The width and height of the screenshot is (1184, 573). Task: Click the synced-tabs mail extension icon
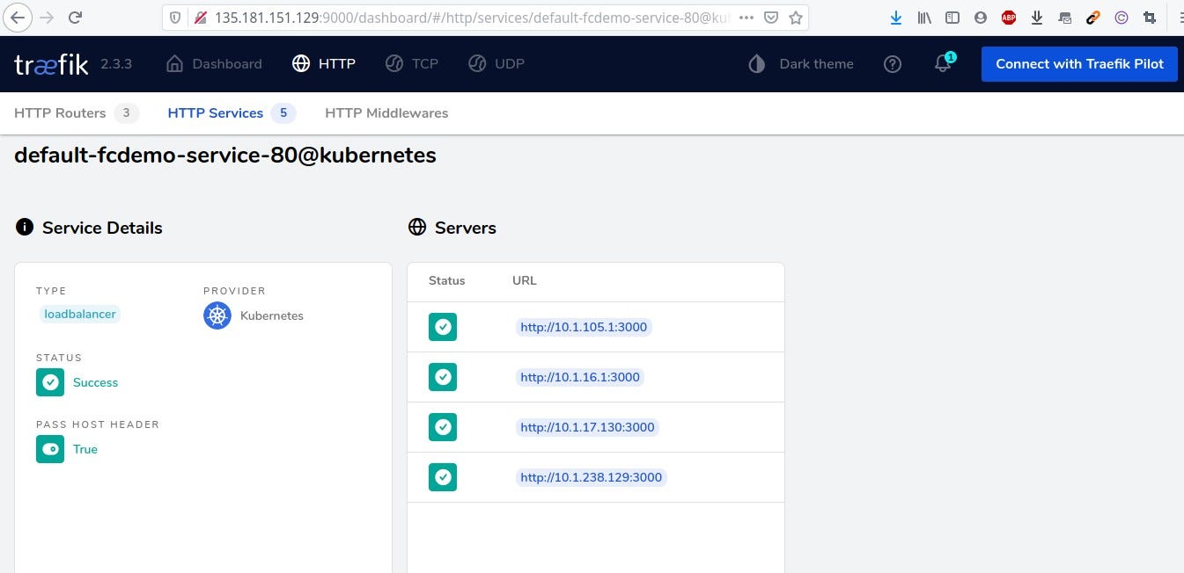pyautogui.click(x=1065, y=17)
